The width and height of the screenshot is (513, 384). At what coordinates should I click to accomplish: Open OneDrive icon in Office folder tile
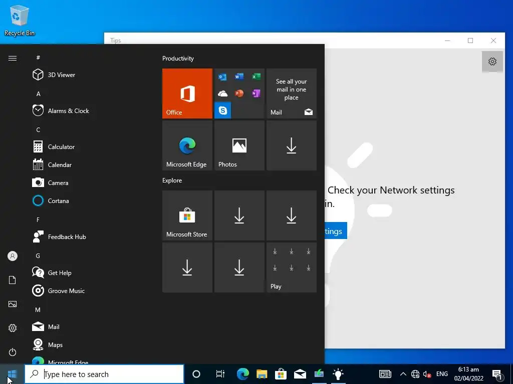tap(222, 93)
